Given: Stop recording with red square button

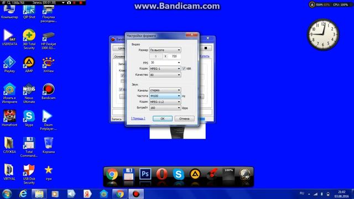Looking at the screenshot, I should click(81, 3).
